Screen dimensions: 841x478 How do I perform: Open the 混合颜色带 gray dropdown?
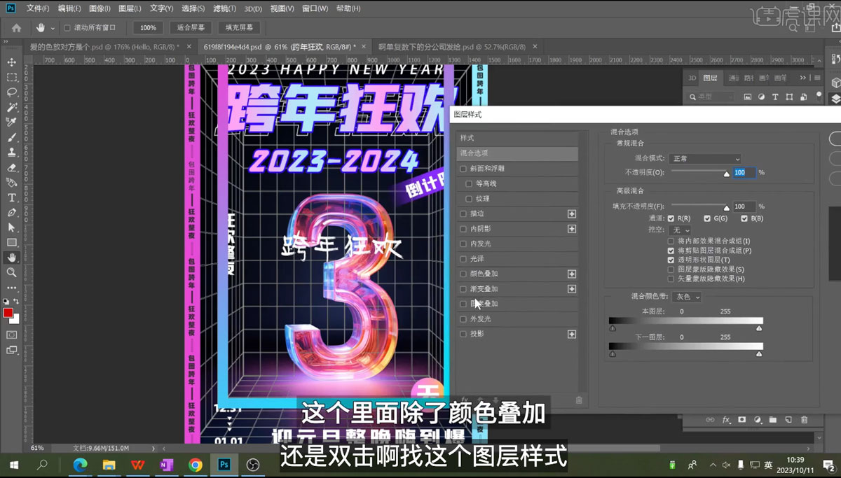tap(688, 297)
